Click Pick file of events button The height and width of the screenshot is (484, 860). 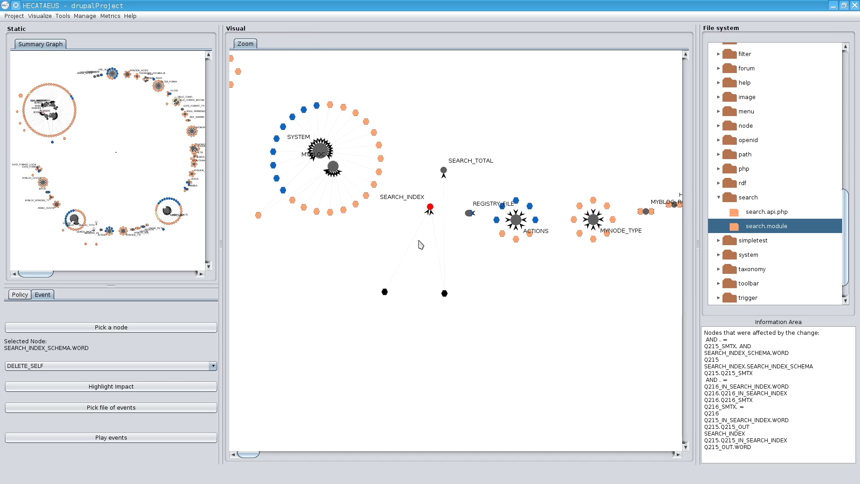click(111, 408)
